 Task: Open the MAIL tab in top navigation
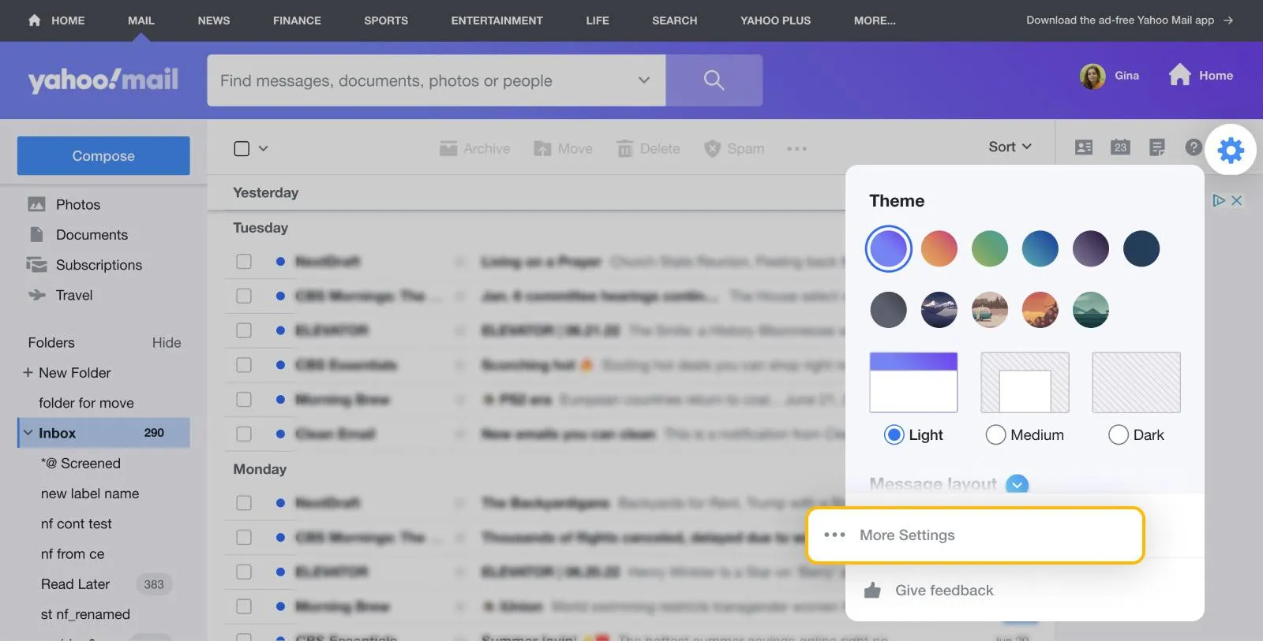(x=141, y=20)
